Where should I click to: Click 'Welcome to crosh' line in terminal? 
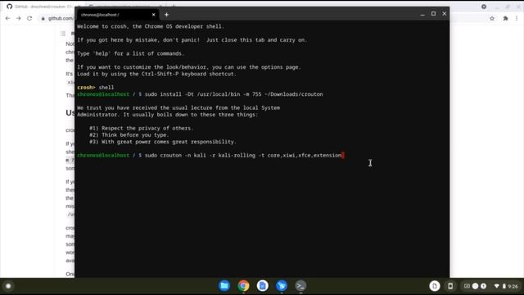(x=151, y=26)
